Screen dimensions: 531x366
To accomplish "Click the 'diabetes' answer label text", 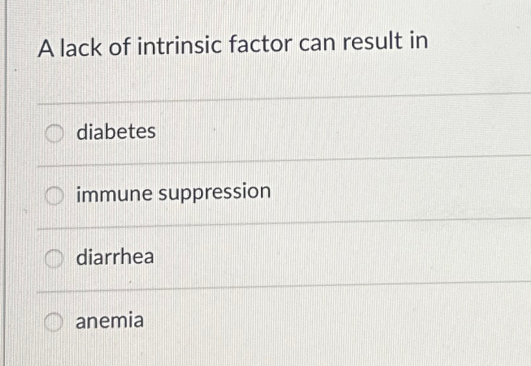I will tap(116, 131).
